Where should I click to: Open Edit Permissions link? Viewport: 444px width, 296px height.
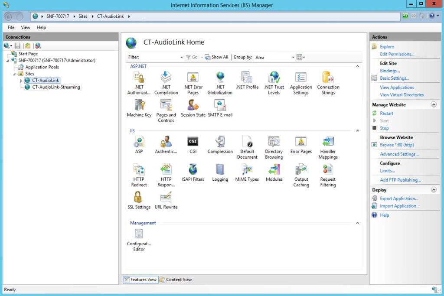[x=397, y=54]
